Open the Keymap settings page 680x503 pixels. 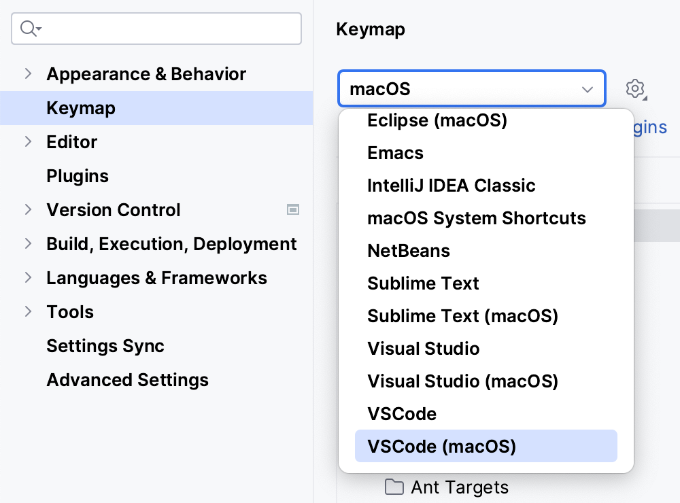click(x=156, y=108)
